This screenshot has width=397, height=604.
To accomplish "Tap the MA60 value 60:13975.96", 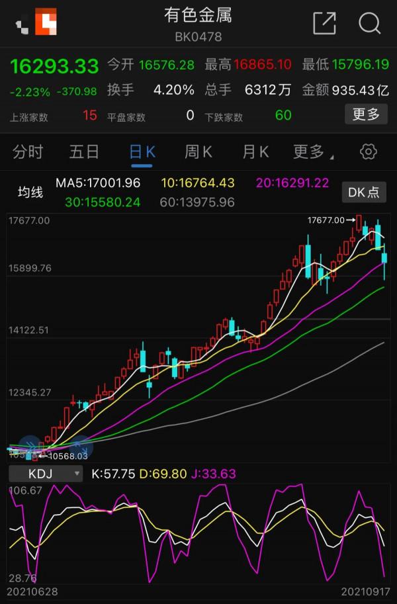I will click(x=197, y=202).
